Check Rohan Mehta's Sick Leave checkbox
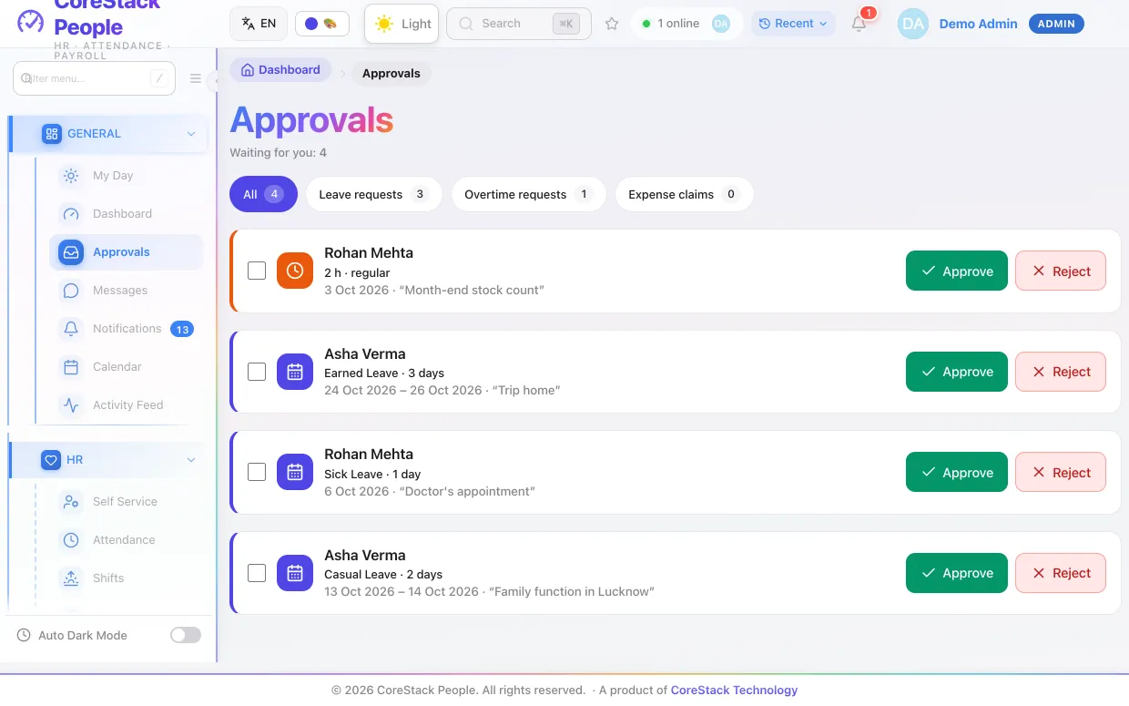The width and height of the screenshot is (1129, 706). (x=257, y=472)
